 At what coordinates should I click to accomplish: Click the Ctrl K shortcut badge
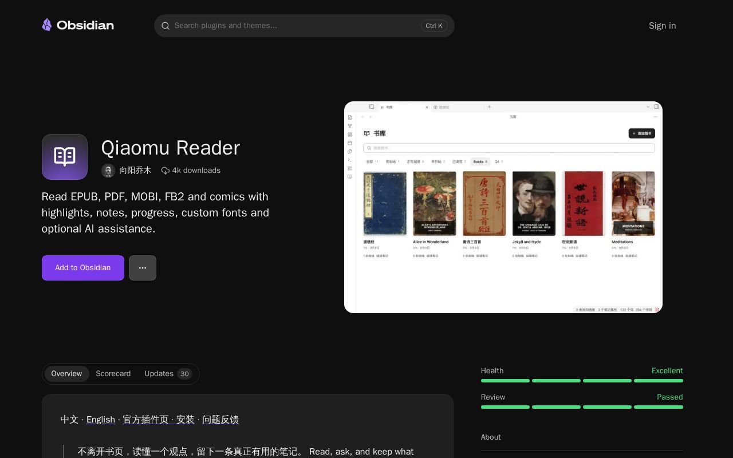point(434,26)
